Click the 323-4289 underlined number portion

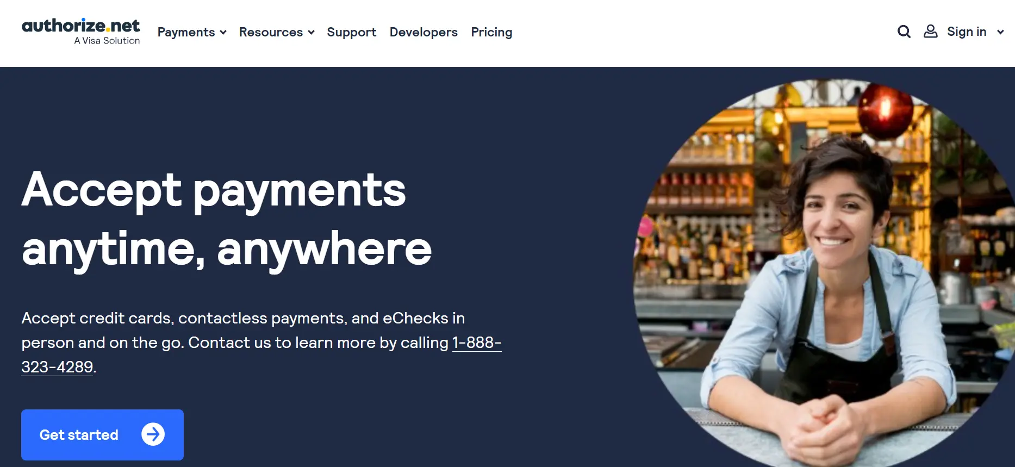[57, 367]
